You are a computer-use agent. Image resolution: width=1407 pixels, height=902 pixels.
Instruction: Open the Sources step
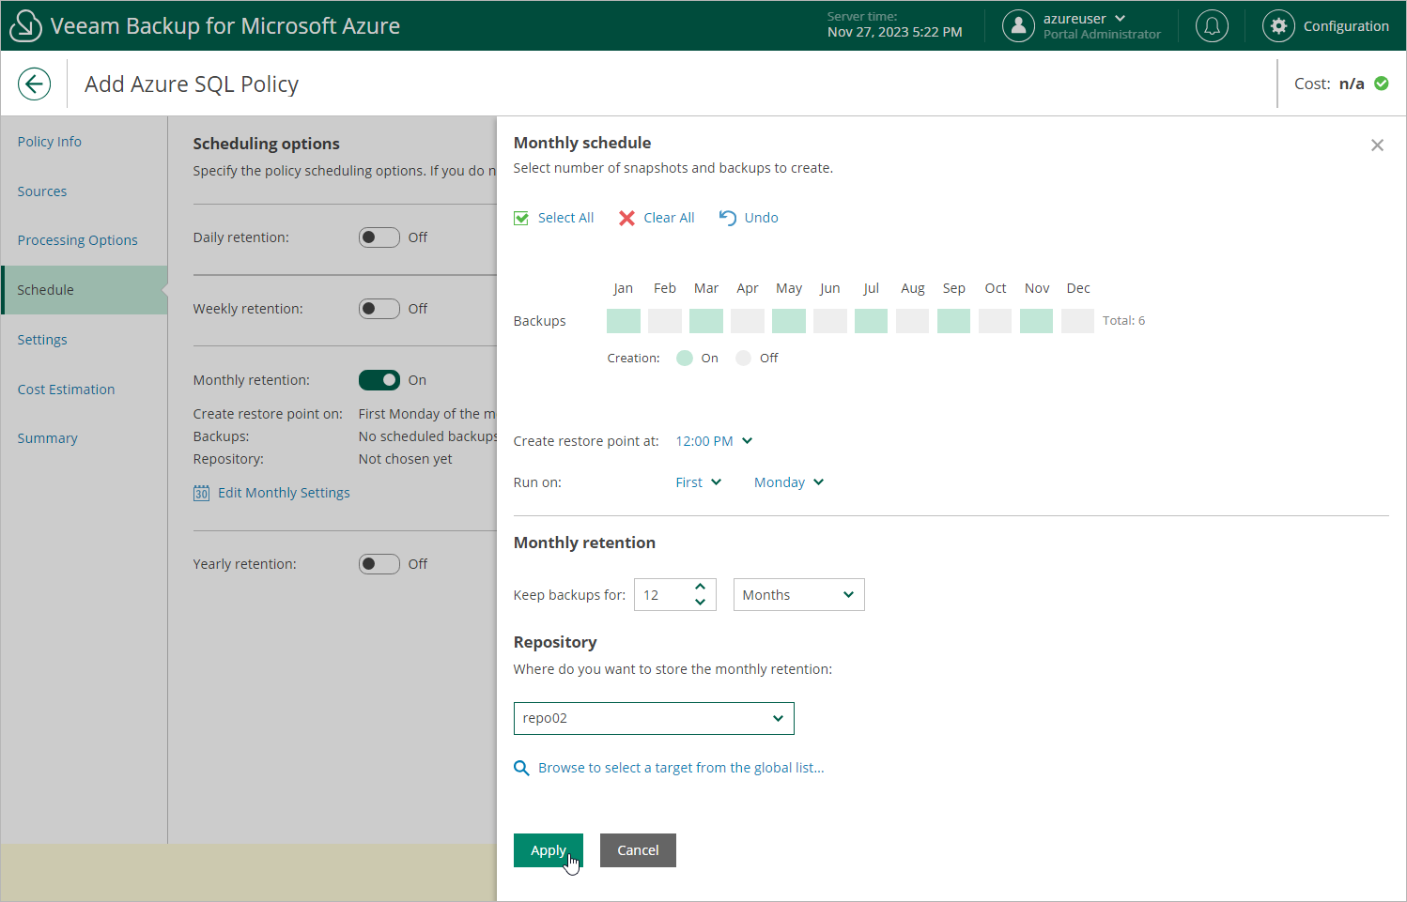[42, 191]
